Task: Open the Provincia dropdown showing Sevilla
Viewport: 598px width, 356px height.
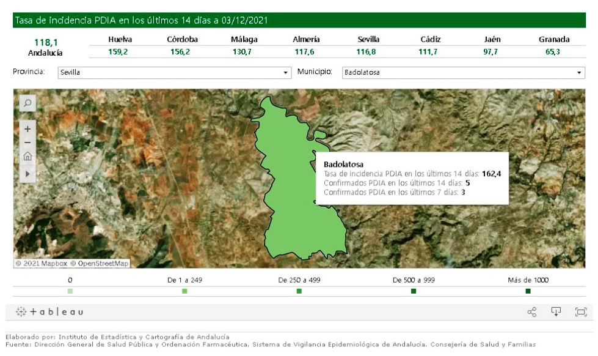Action: coord(175,73)
